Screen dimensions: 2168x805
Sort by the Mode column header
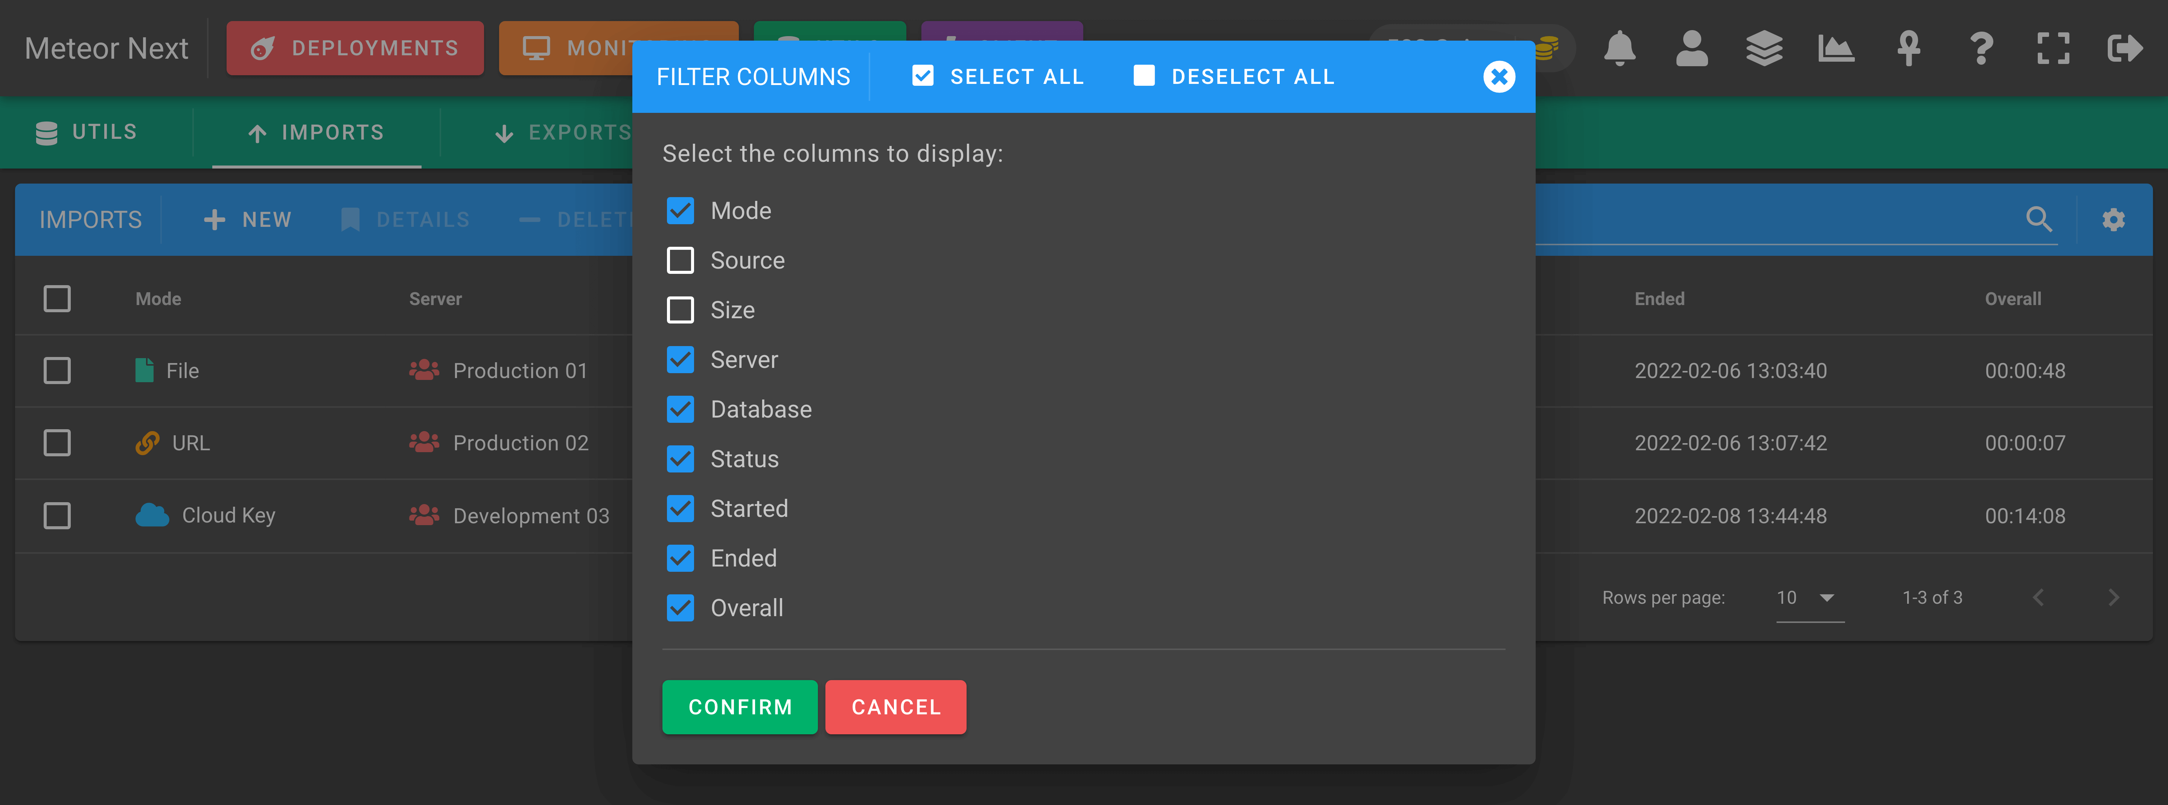158,299
